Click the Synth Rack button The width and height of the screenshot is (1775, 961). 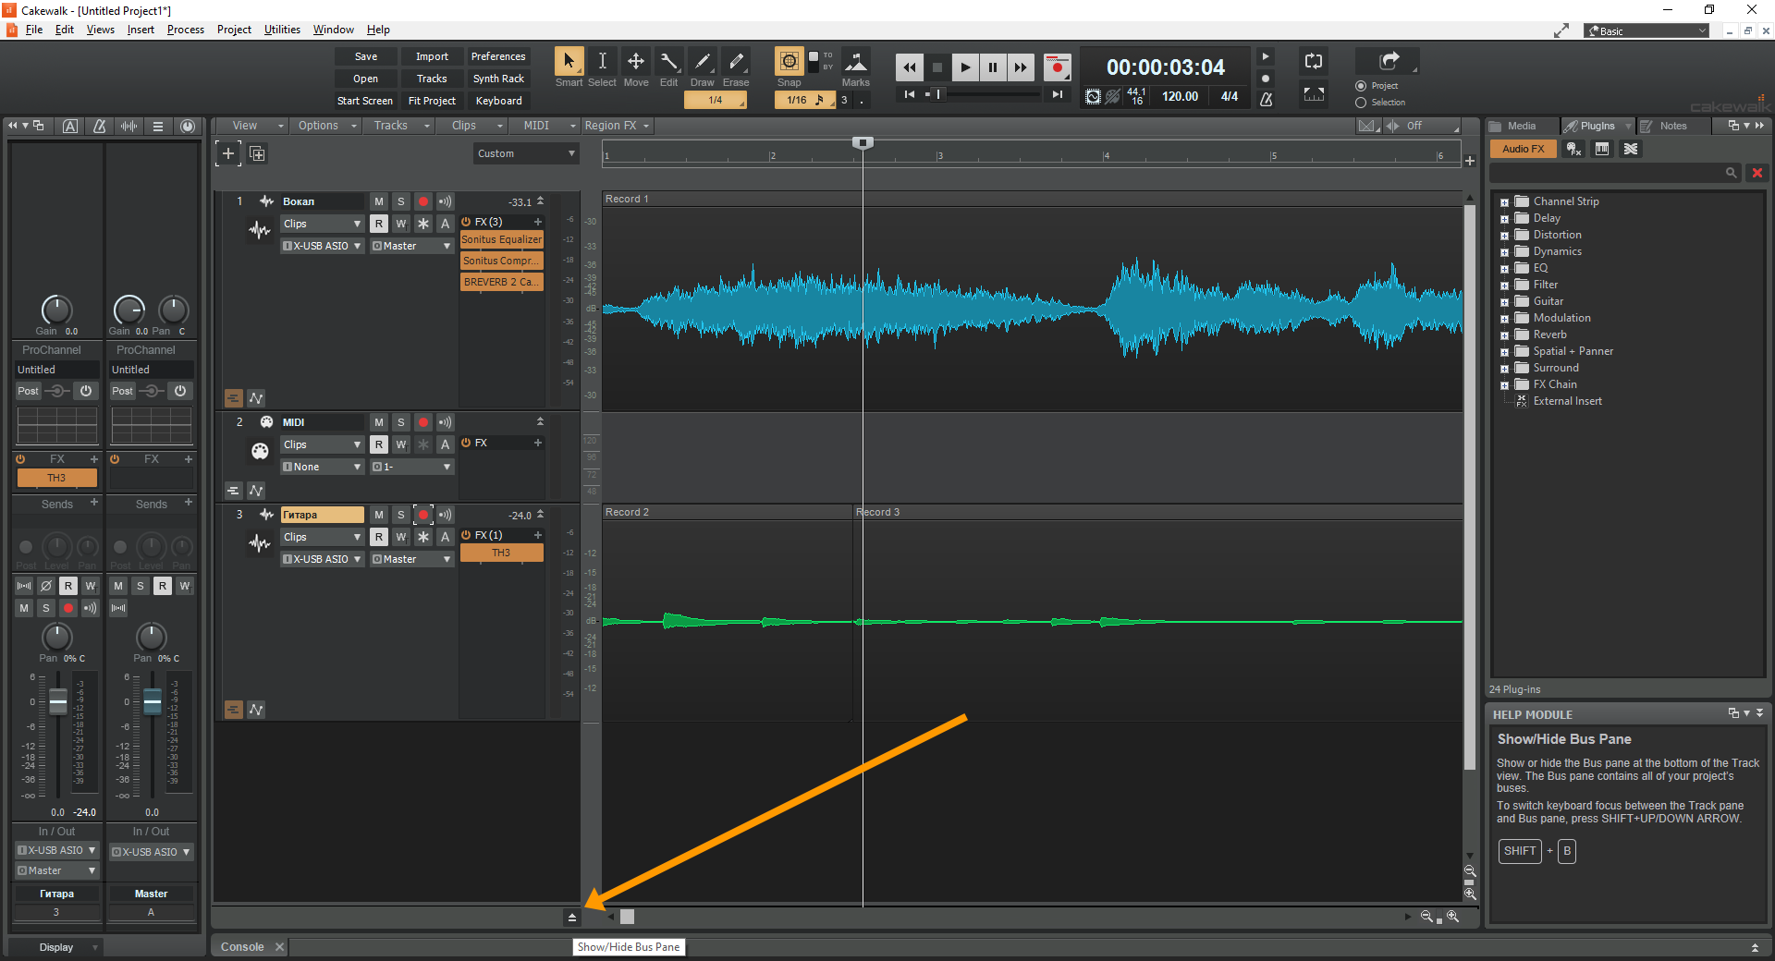[498, 79]
